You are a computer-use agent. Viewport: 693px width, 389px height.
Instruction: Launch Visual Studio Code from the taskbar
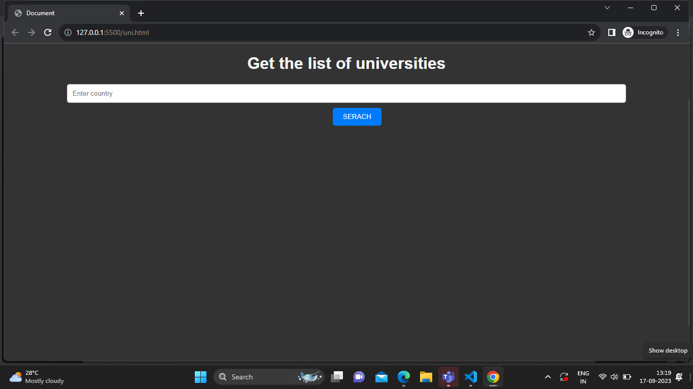[x=470, y=377]
